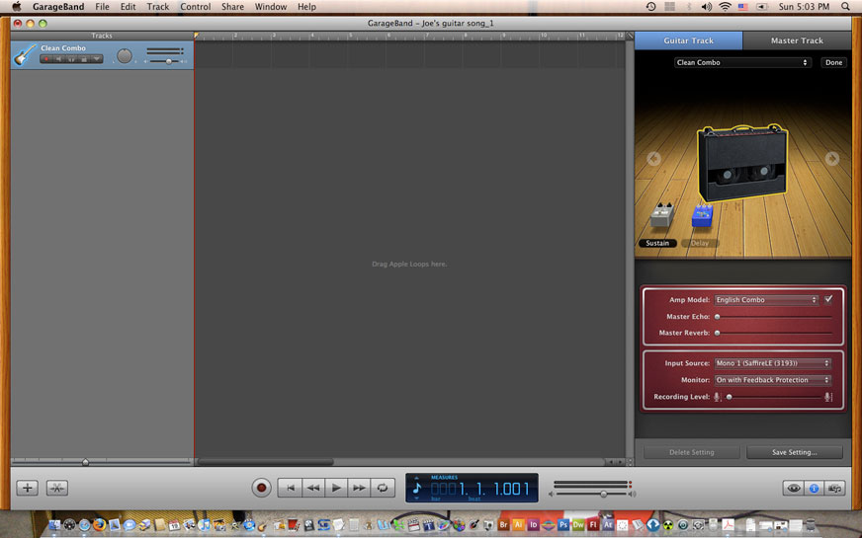Toggle the Amp Model checkbox

[x=828, y=299]
